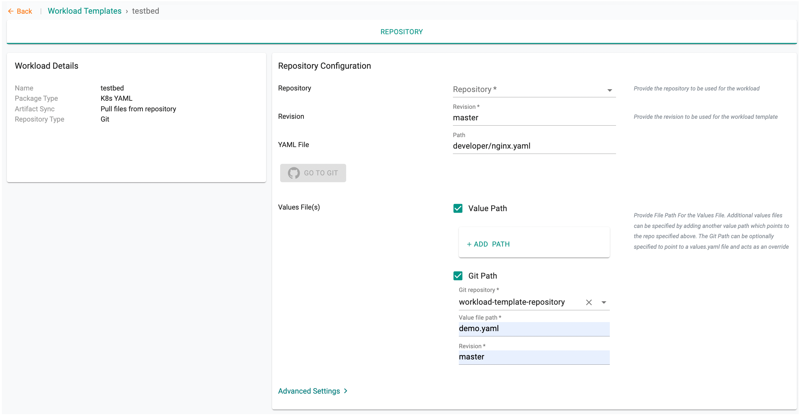Click the YAML file Path input field

(x=534, y=146)
